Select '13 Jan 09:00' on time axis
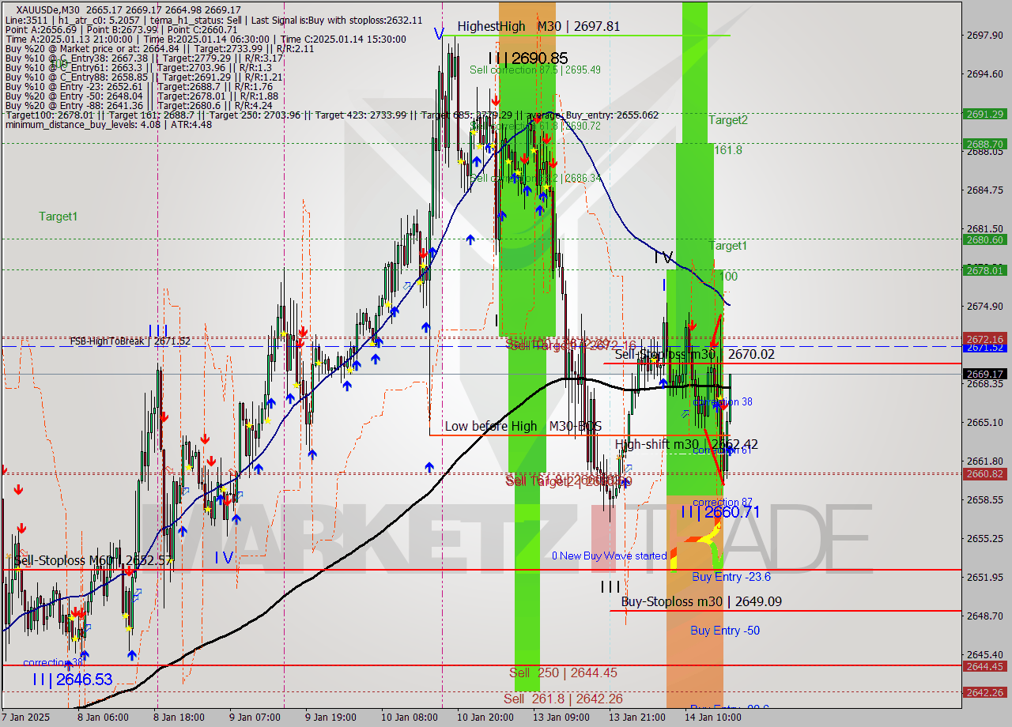Viewport: 1012px width, 727px height. pyautogui.click(x=560, y=718)
